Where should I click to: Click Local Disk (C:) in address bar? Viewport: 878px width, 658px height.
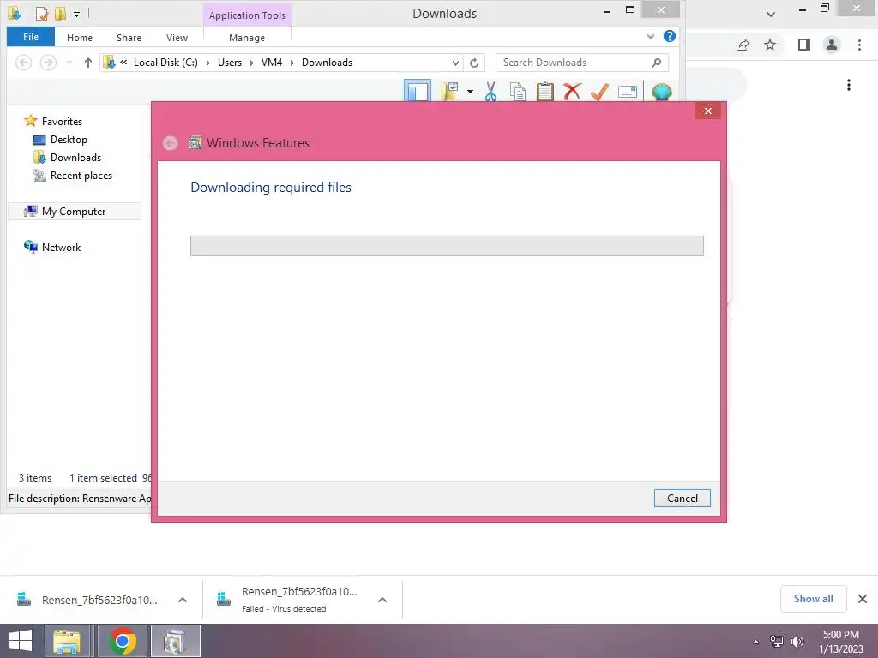165,63
